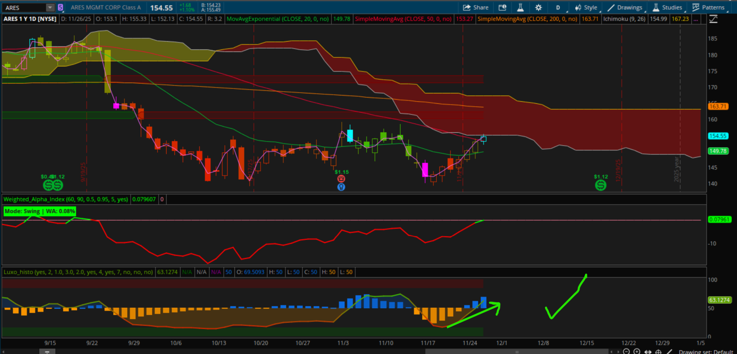
Task: Expand the ARES symbol selector arrow
Action: [50, 7]
